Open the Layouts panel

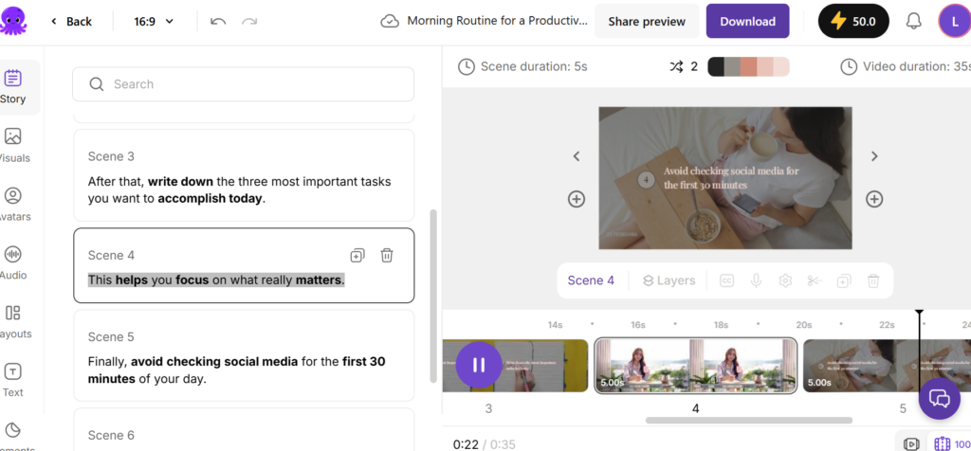coord(13,321)
